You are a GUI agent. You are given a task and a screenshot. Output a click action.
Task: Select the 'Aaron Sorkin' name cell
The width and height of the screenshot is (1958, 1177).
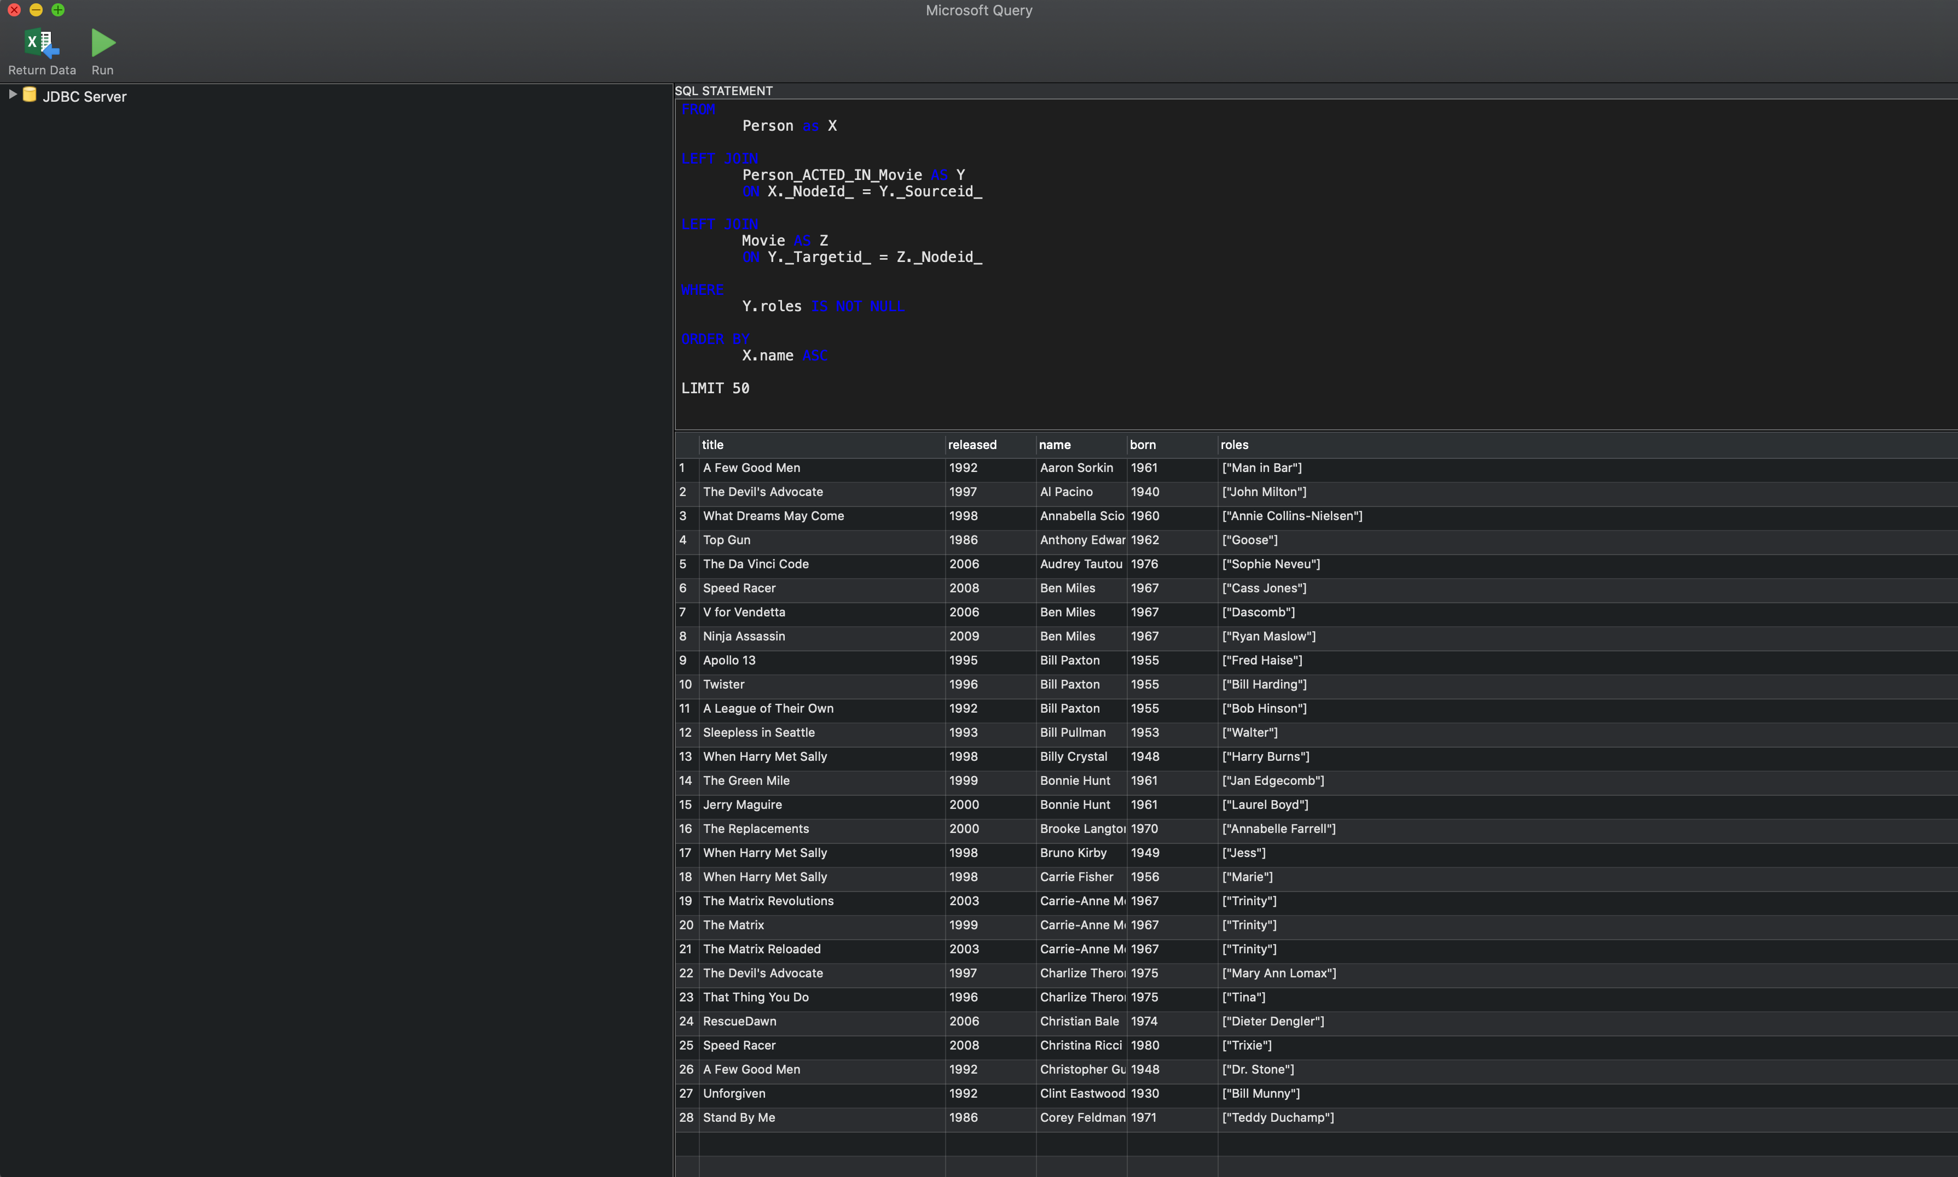[1081, 468]
